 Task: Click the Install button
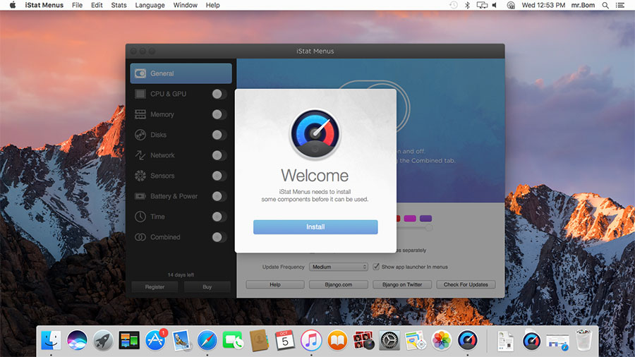tap(315, 227)
